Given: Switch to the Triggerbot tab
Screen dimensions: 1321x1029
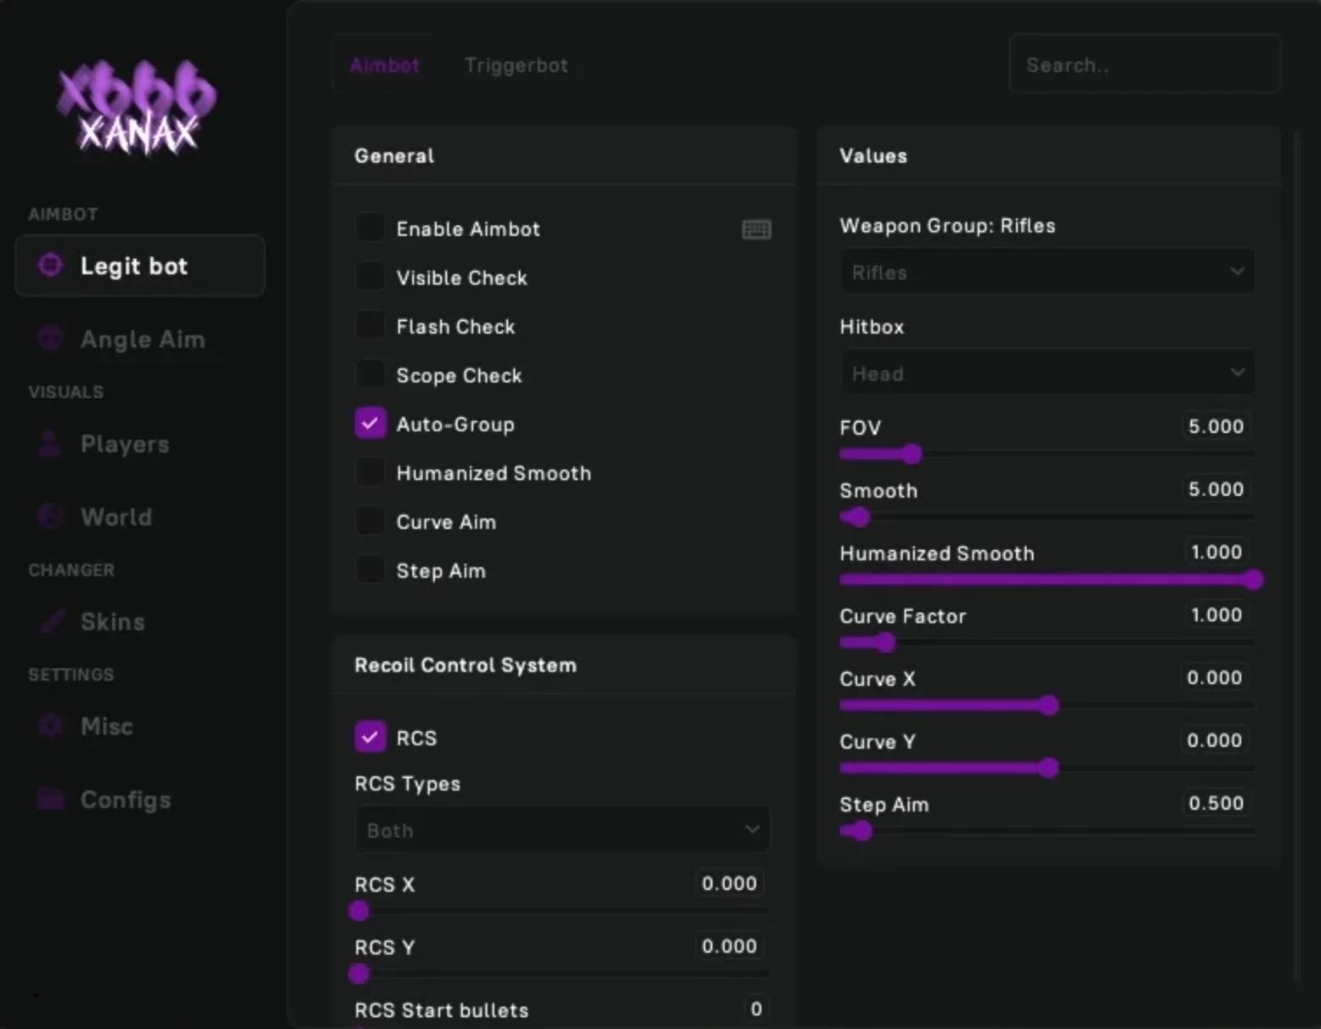Looking at the screenshot, I should (x=516, y=65).
